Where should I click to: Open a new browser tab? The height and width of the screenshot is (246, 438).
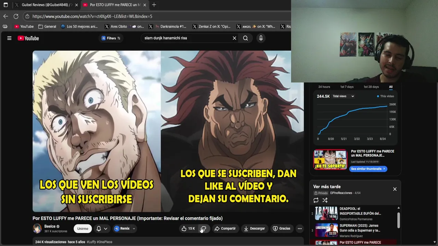[154, 5]
